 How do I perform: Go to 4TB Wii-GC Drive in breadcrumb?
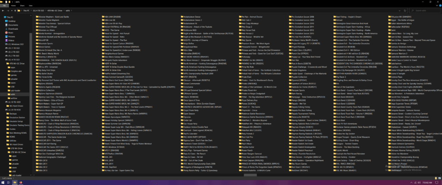[55, 11]
